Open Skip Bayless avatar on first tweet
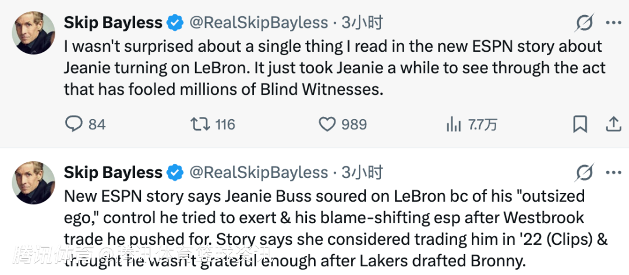 [x=34, y=33]
